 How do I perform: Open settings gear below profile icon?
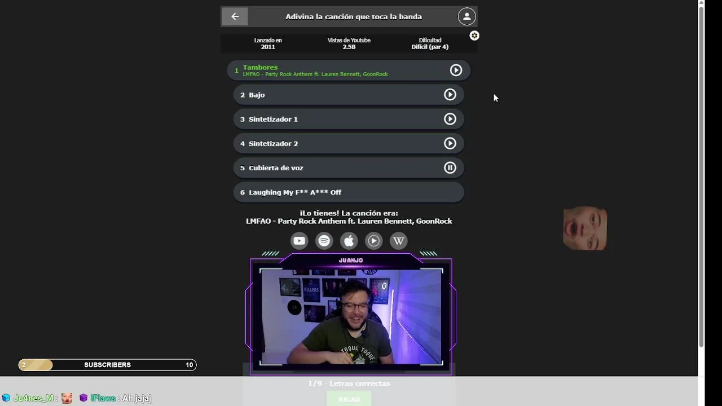click(474, 36)
